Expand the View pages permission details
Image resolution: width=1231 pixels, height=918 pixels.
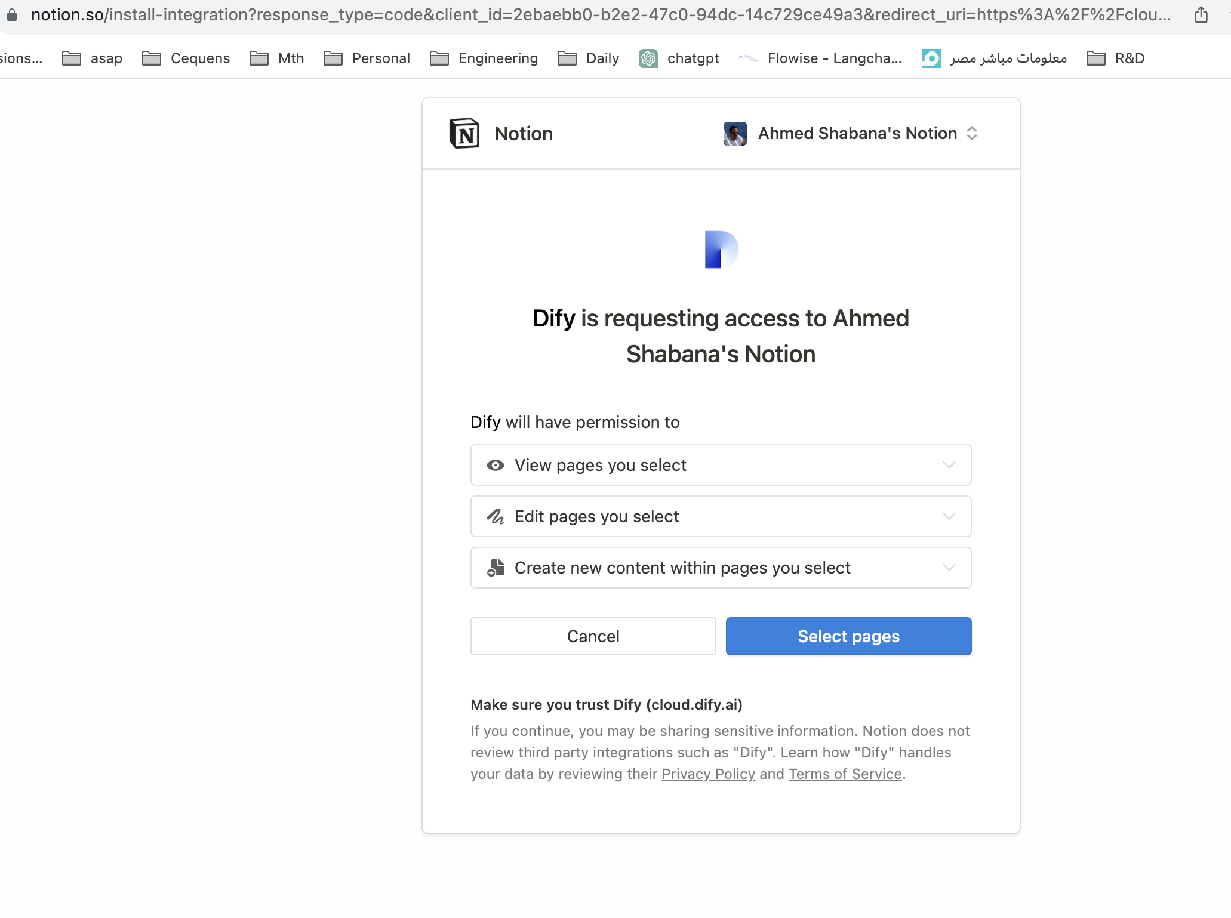coord(948,465)
